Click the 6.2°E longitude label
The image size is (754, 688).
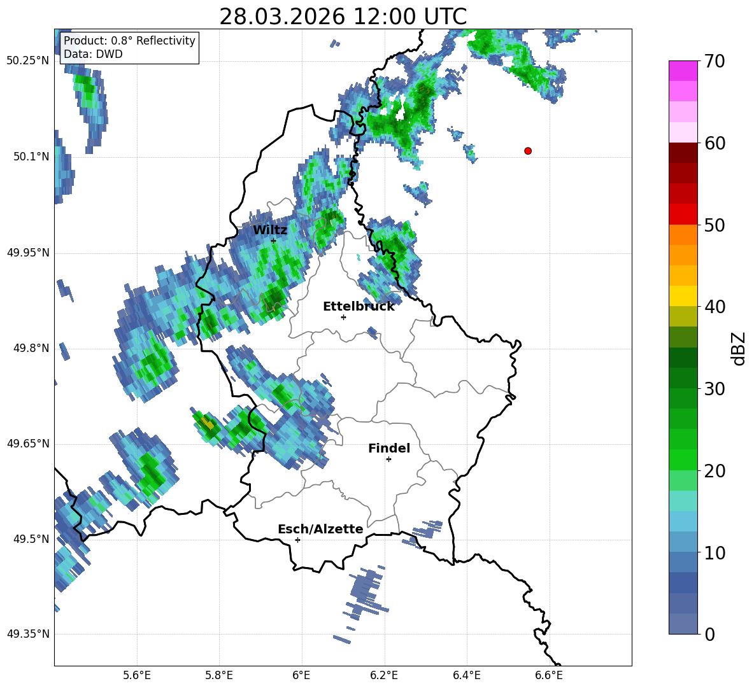384,675
